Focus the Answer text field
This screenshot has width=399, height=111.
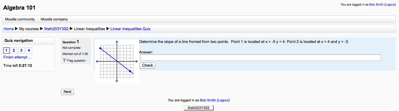tap(260, 58)
